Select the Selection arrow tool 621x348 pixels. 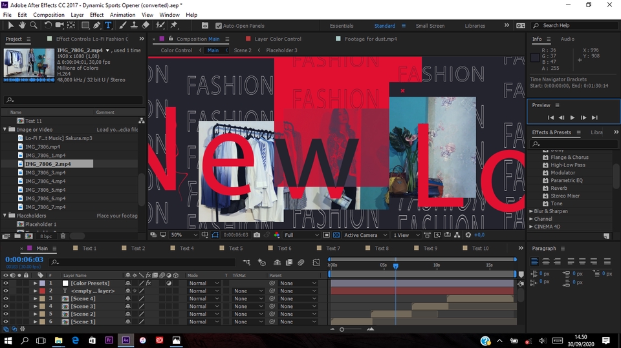click(11, 25)
